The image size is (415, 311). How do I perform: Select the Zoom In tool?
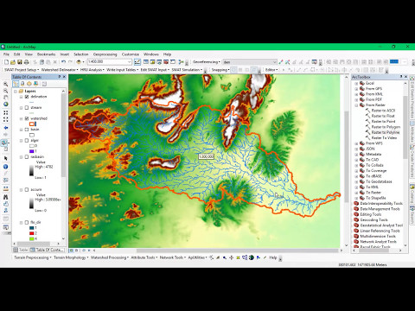[5, 84]
